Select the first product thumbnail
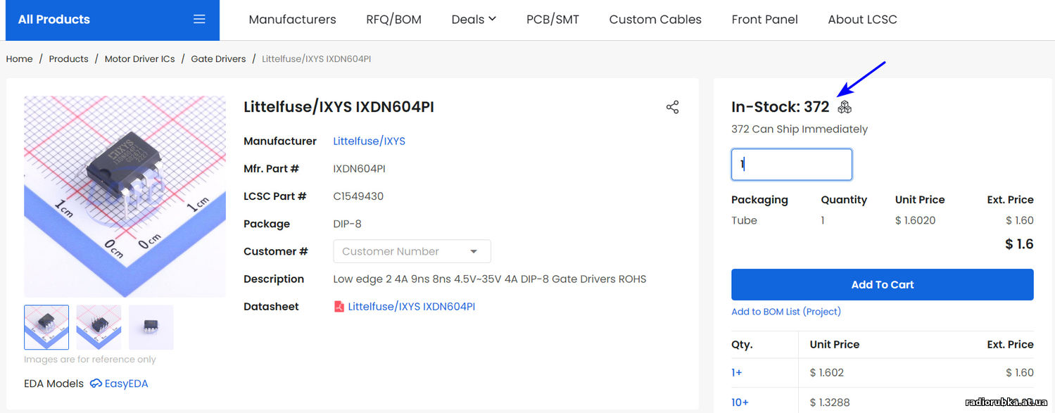 [46, 327]
